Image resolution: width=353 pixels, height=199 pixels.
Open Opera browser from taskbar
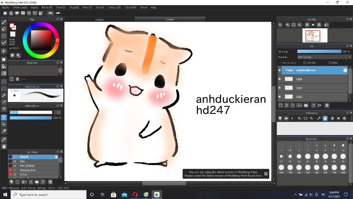[135, 195]
